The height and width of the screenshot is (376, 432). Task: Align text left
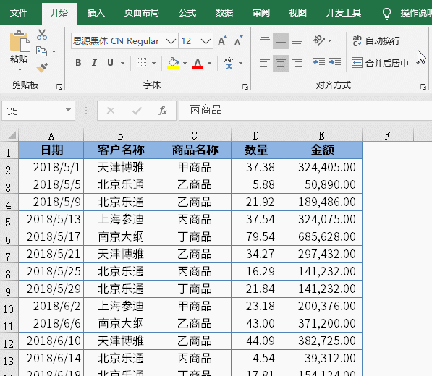pyautogui.click(x=265, y=63)
